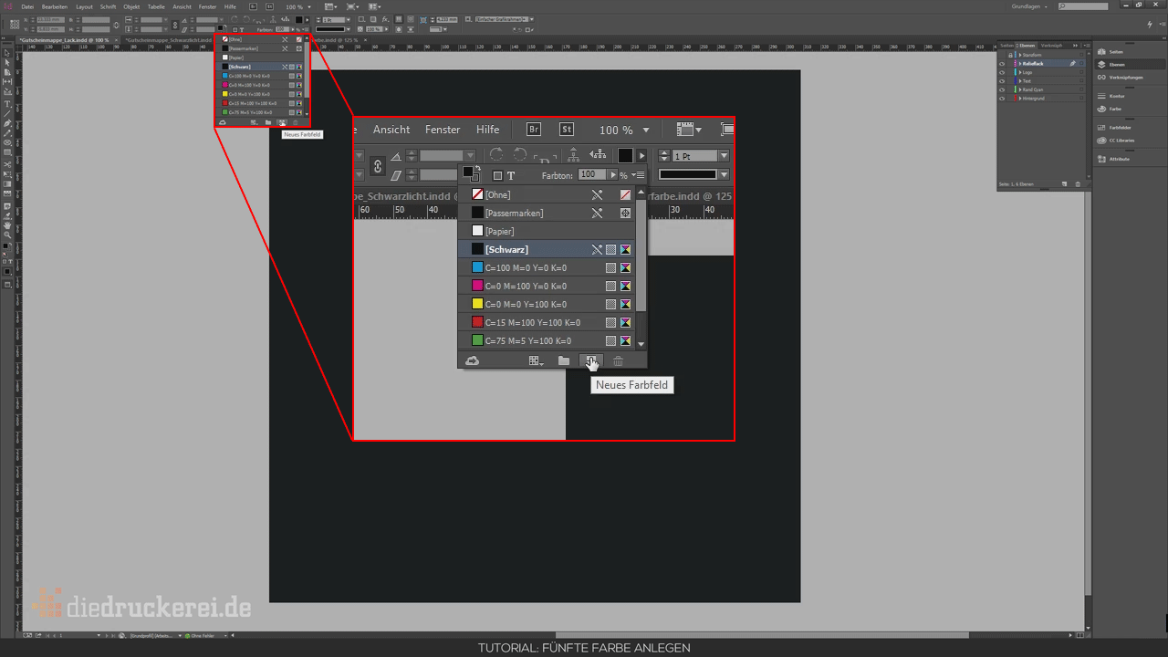
Task: Select the Eyedropper tool
Action: [7, 215]
